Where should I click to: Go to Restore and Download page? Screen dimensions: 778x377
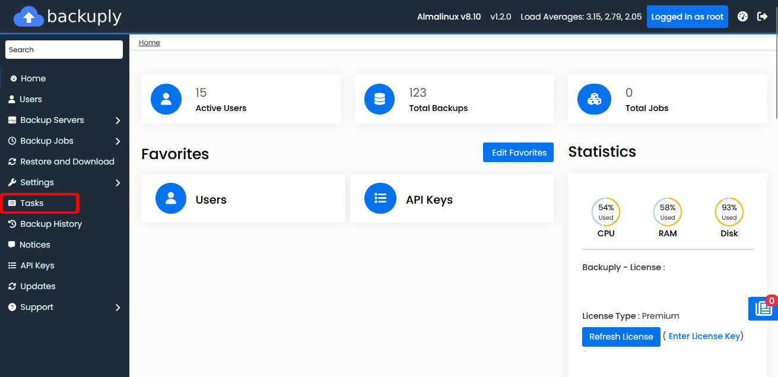point(67,161)
